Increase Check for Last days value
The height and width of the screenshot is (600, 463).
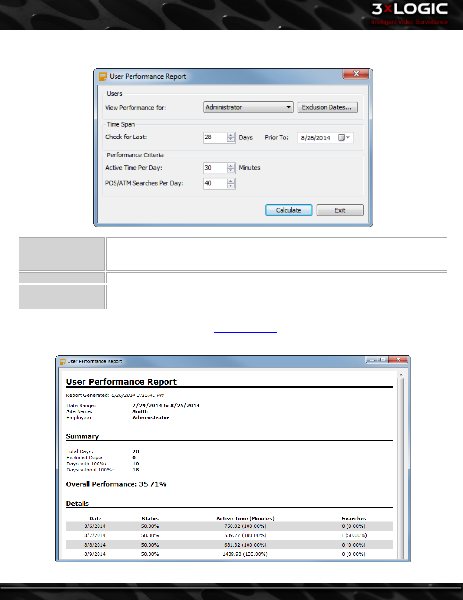[231, 135]
